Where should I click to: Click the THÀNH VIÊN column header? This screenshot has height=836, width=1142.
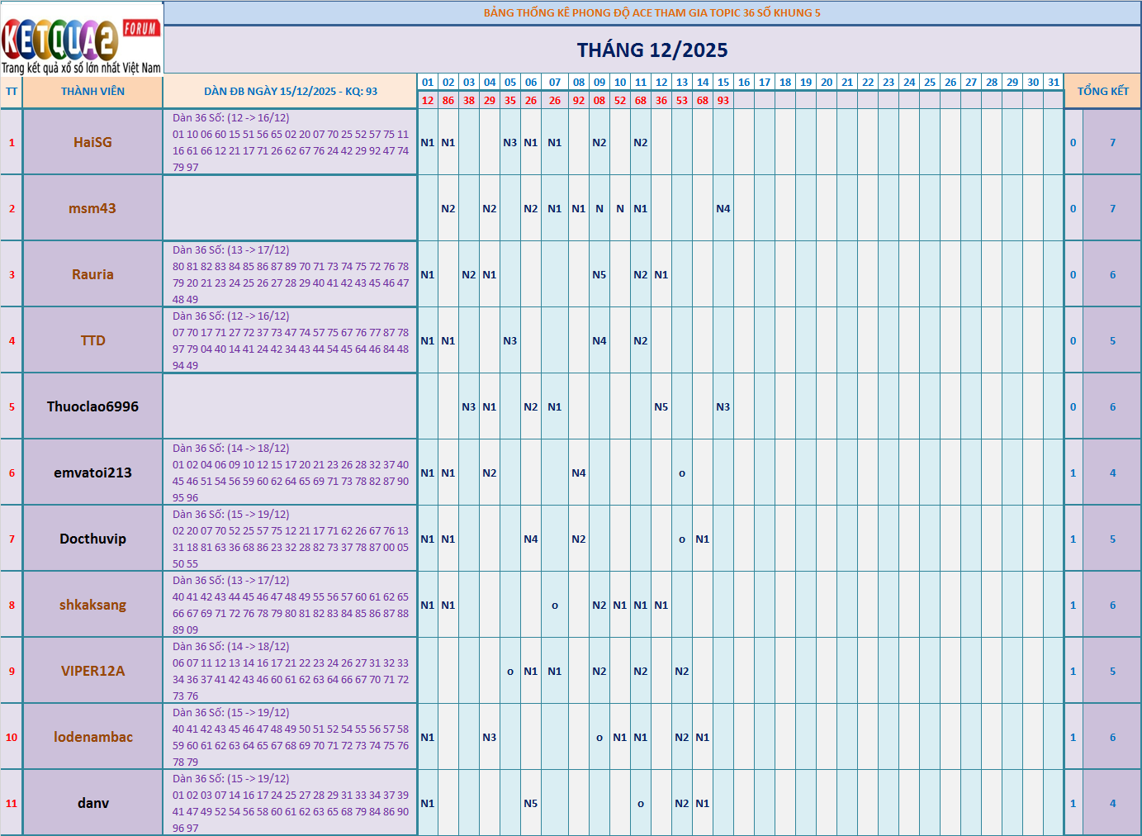point(92,92)
